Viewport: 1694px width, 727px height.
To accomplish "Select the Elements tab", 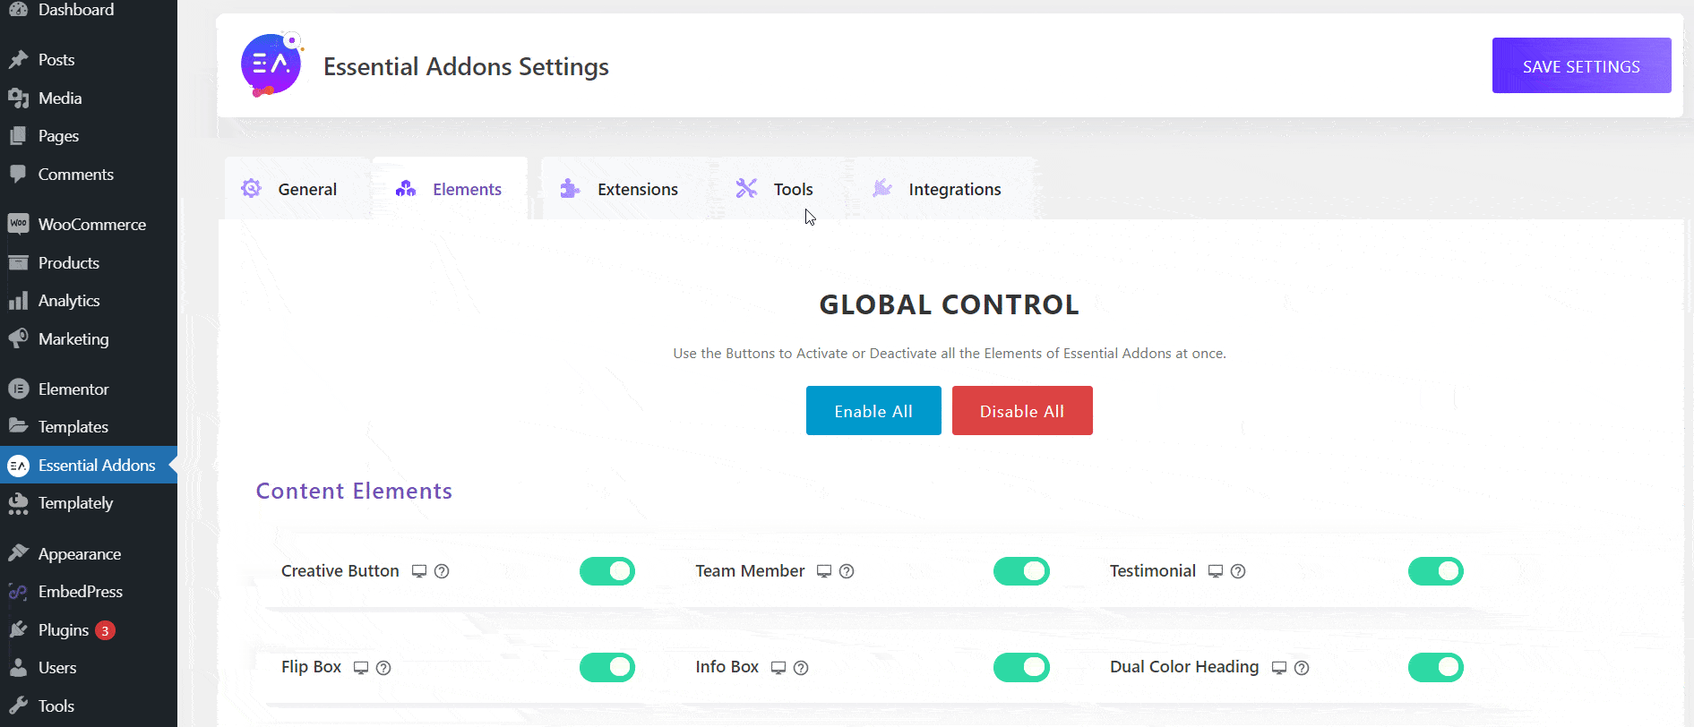I will pos(450,189).
